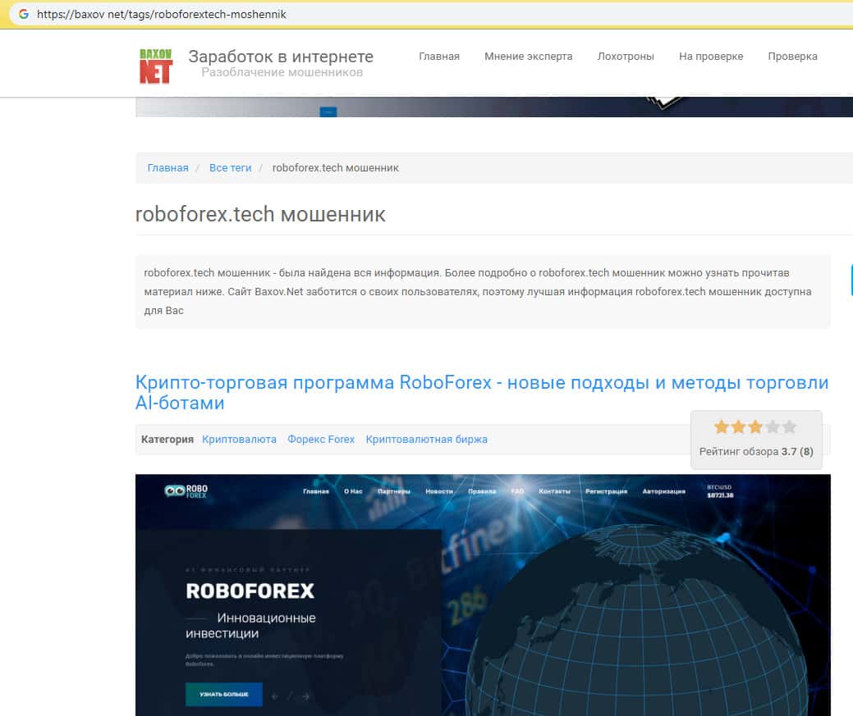Click the Baxov.NET site logo
This screenshot has height=716, width=853.
click(x=155, y=66)
